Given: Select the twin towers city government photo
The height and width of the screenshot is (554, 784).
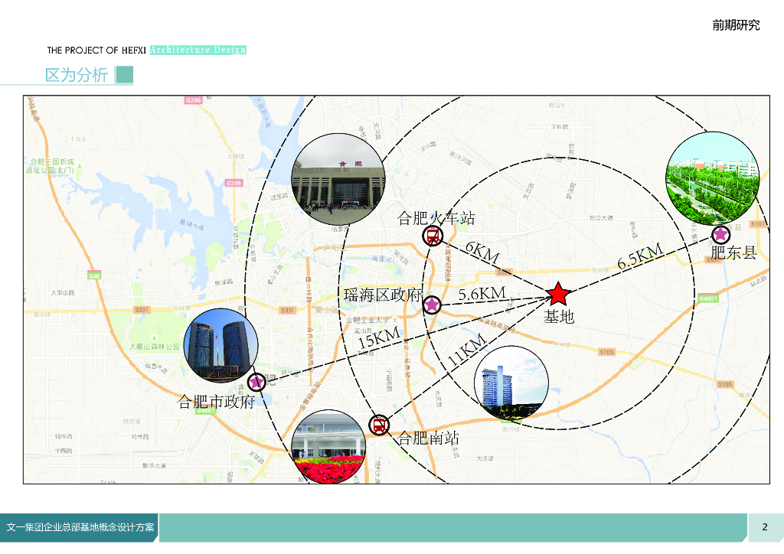Looking at the screenshot, I should point(221,345).
